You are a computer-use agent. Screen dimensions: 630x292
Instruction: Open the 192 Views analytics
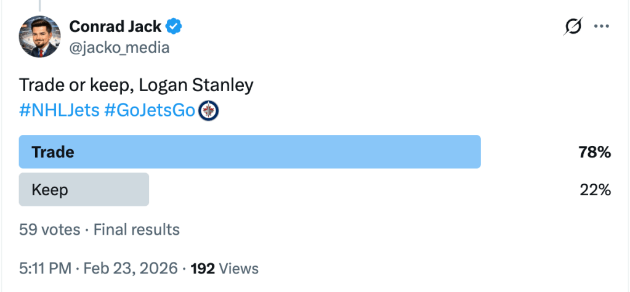(225, 269)
